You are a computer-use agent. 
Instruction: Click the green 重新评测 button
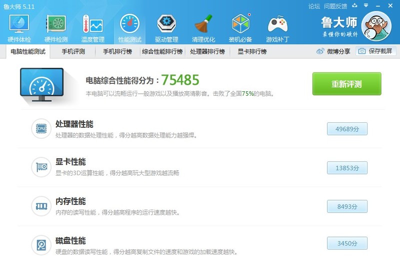coord(347,84)
